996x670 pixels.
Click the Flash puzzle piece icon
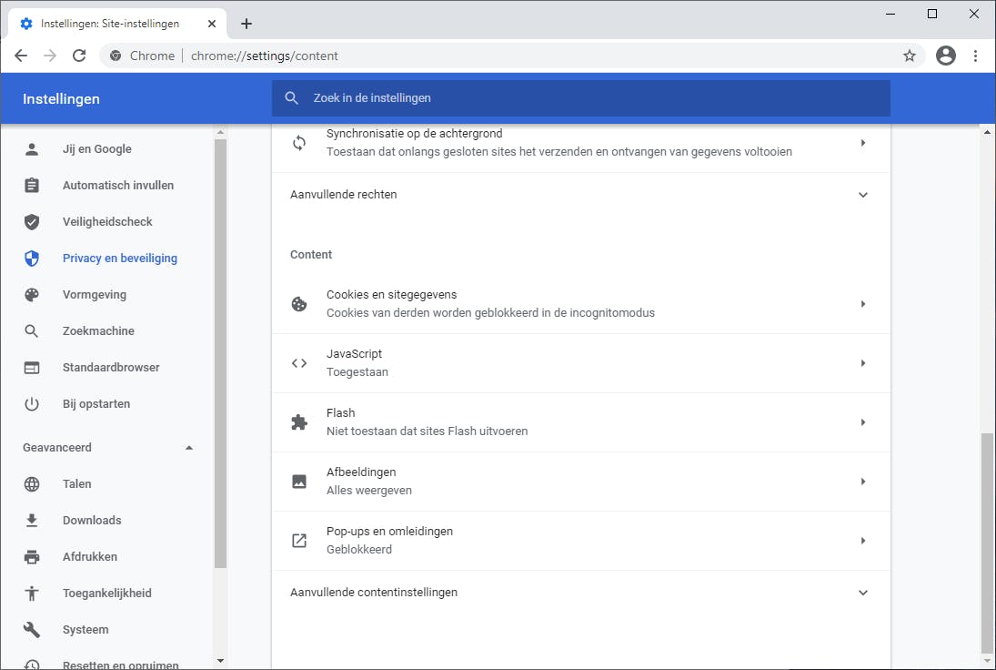click(299, 422)
